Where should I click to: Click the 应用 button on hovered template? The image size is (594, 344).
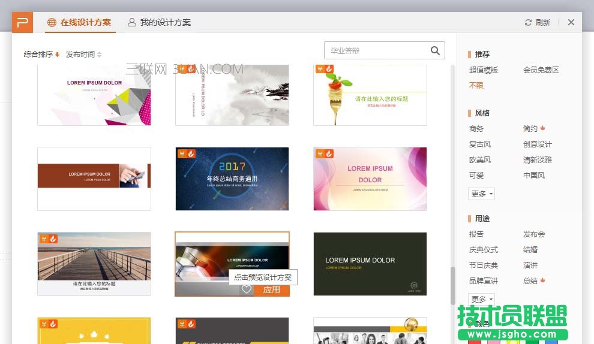(x=272, y=289)
